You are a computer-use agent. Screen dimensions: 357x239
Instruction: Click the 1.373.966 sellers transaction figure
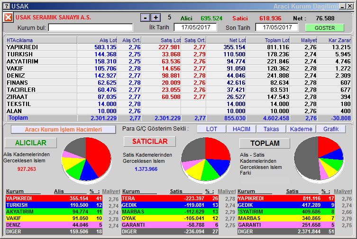pyautogui.click(x=146, y=169)
